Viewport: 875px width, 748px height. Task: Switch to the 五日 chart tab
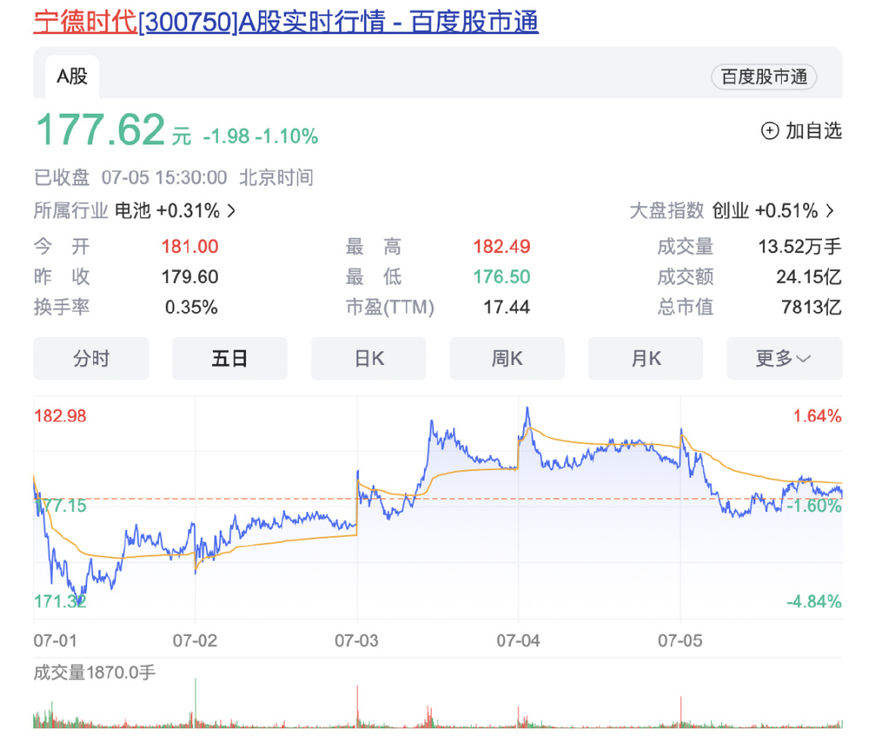pos(229,358)
